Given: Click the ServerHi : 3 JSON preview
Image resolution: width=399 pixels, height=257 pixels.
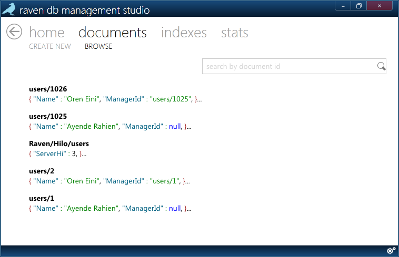Looking at the screenshot, I should click(58, 153).
